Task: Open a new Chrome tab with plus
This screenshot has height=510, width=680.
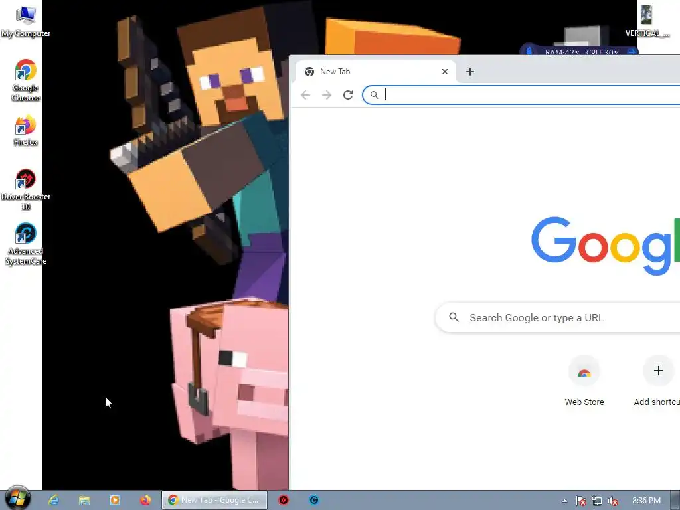Action: [x=470, y=72]
